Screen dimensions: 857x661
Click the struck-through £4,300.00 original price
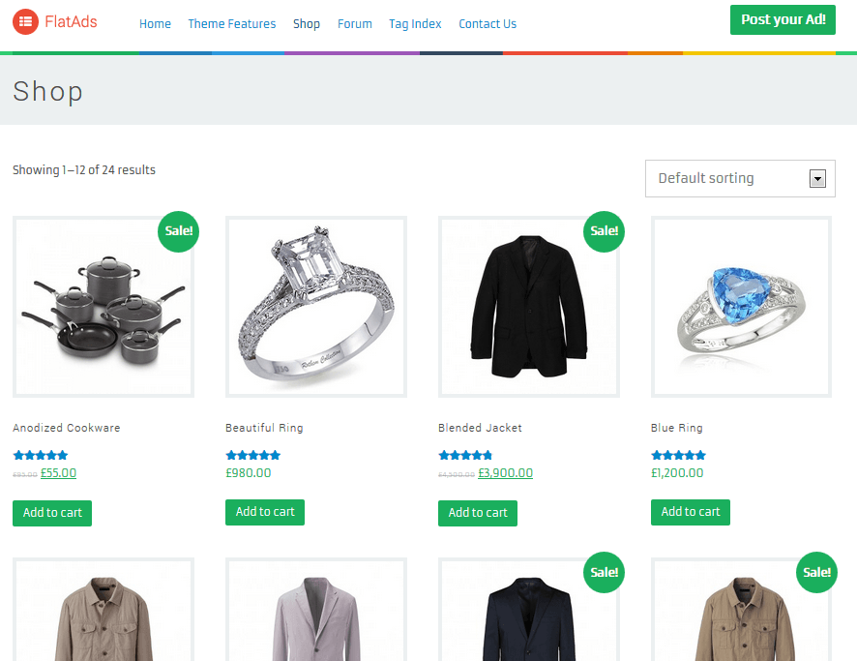(x=457, y=474)
